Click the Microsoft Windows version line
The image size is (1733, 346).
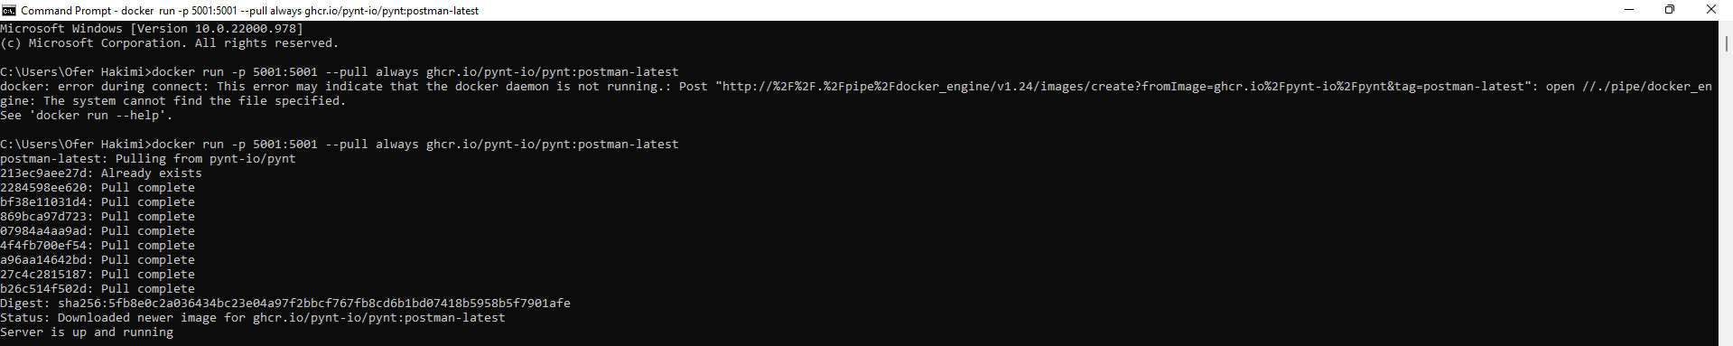pos(152,29)
